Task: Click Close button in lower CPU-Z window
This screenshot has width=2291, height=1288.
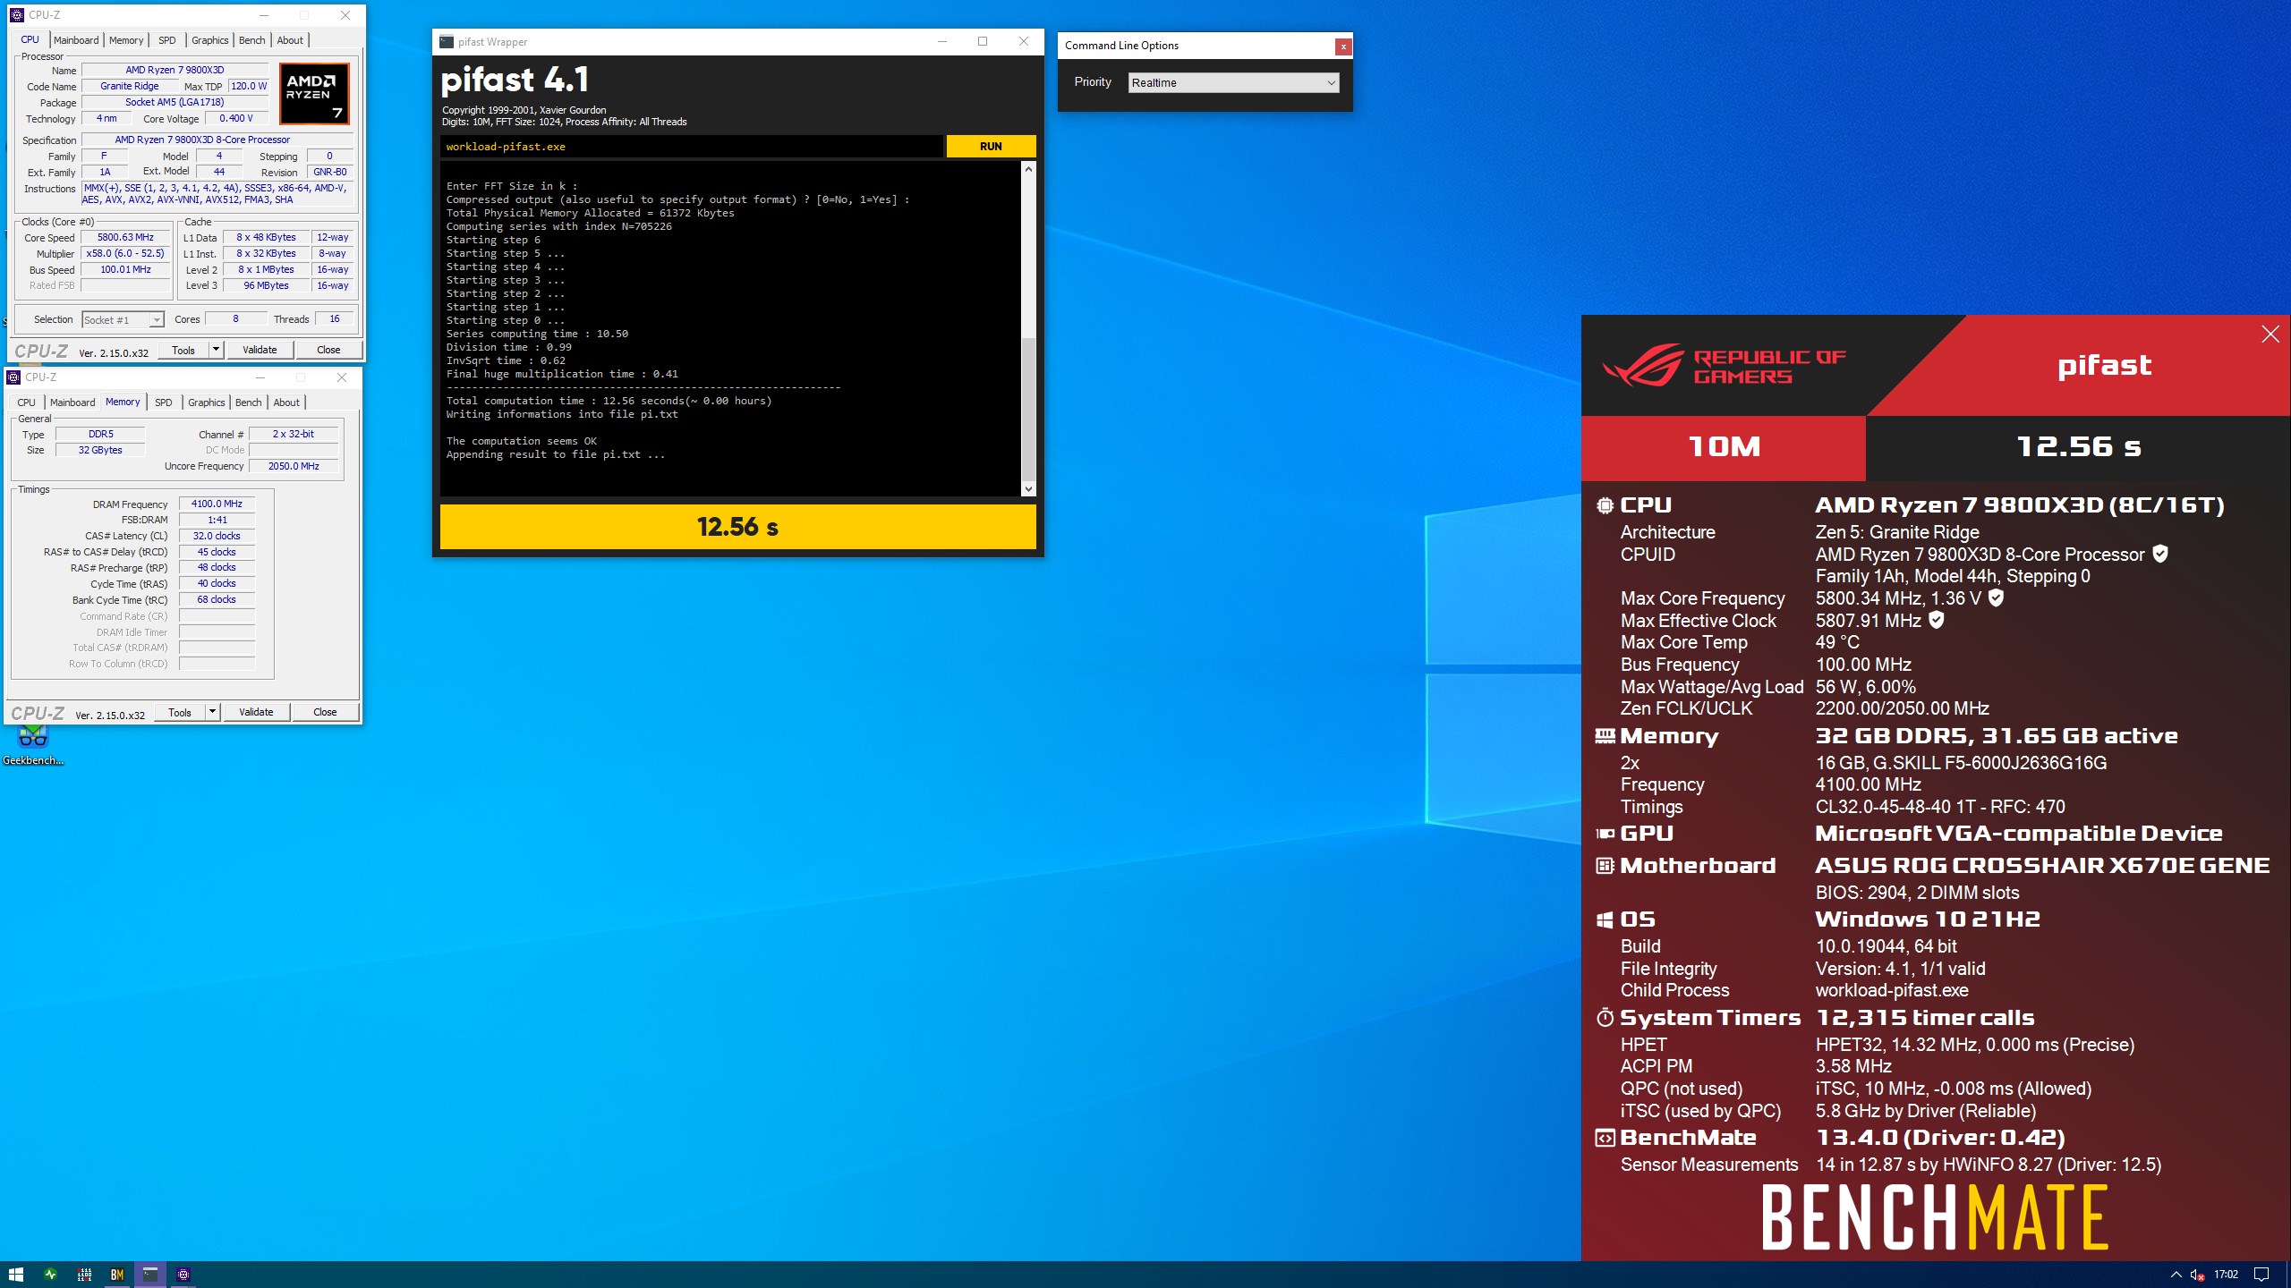Action: (x=325, y=713)
